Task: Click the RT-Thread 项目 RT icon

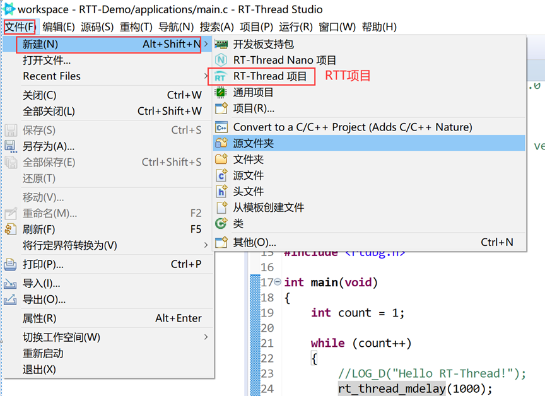Action: (x=220, y=76)
